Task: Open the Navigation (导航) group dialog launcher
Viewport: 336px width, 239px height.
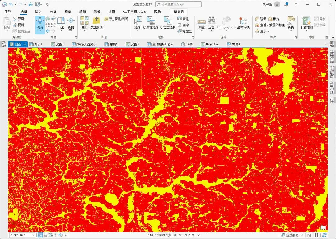Action: pos(76,37)
